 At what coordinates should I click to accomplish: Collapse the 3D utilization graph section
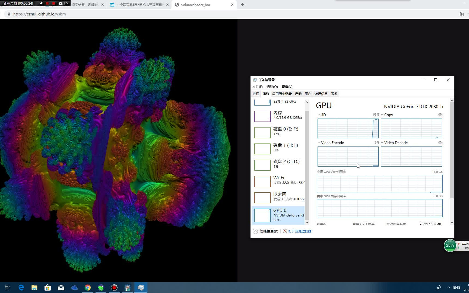click(x=319, y=115)
